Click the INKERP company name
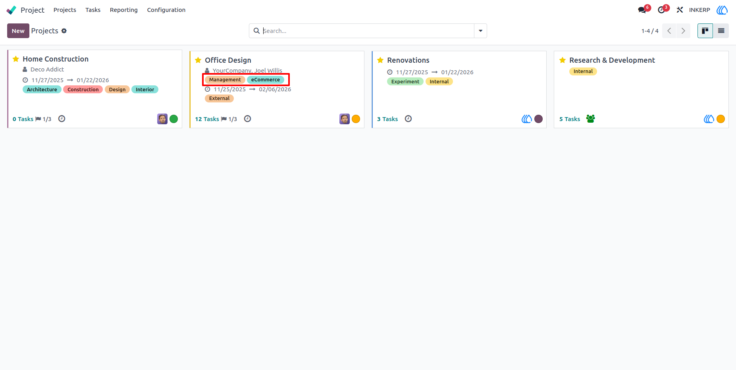The image size is (736, 370). [x=699, y=10]
